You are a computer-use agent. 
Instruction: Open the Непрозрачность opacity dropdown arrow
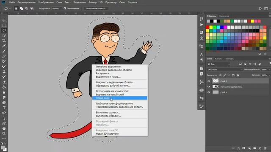click(269, 70)
